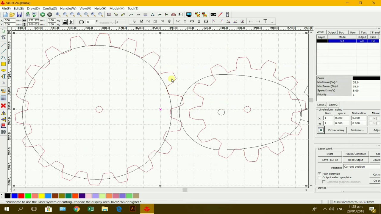381x214 pixels.
Task: Pick the red color in bottom palette
Action: (x=21, y=196)
